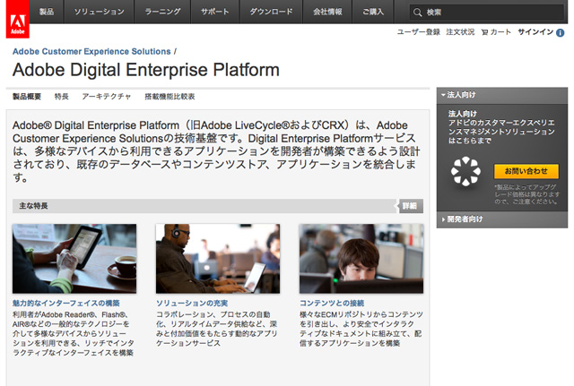Open the tablet and coffee thumbnail image
This screenshot has height=386, width=574.
coord(74,259)
